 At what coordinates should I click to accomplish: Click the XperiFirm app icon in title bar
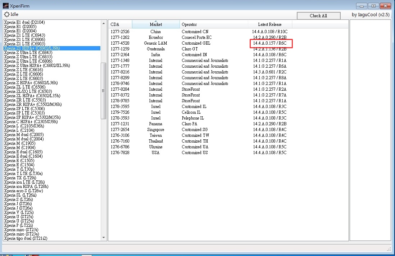click(5, 5)
